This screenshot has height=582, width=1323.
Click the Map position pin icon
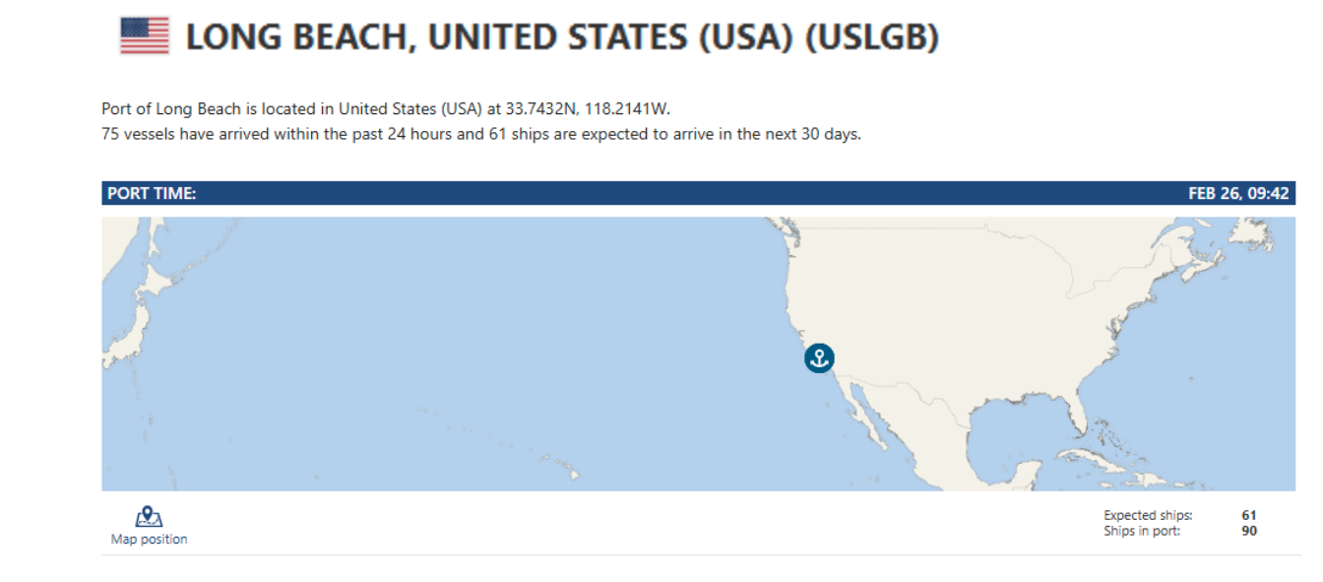click(149, 516)
